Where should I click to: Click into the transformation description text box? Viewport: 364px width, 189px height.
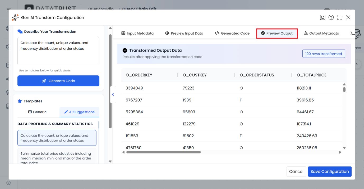(x=58, y=51)
